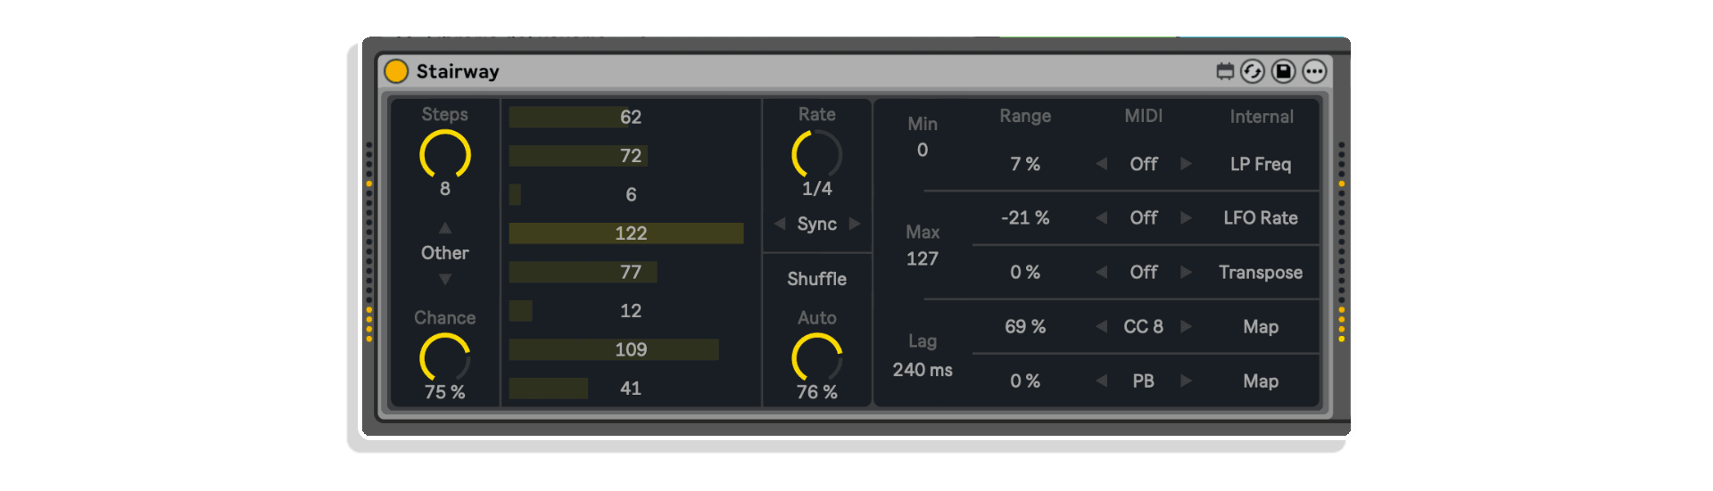The height and width of the screenshot is (491, 1713).
Task: Click right arrow beside PB
Action: 1186,381
